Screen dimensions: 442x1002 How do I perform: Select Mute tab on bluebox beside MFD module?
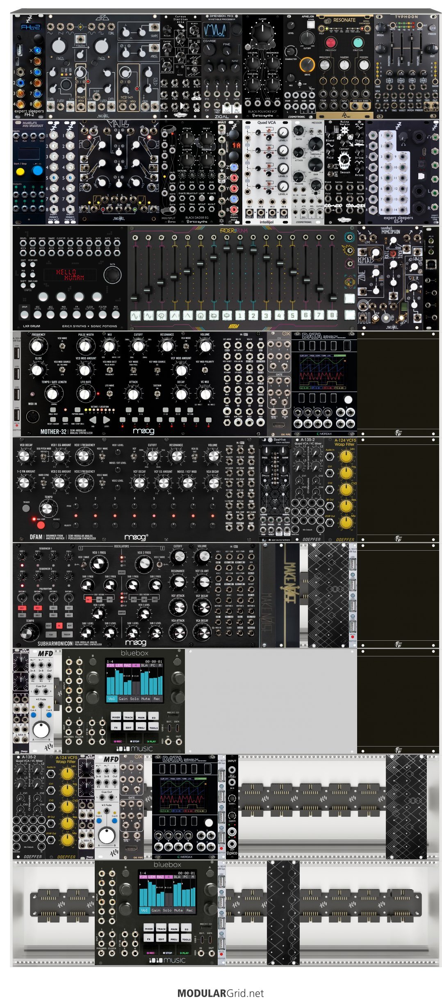[146, 699]
